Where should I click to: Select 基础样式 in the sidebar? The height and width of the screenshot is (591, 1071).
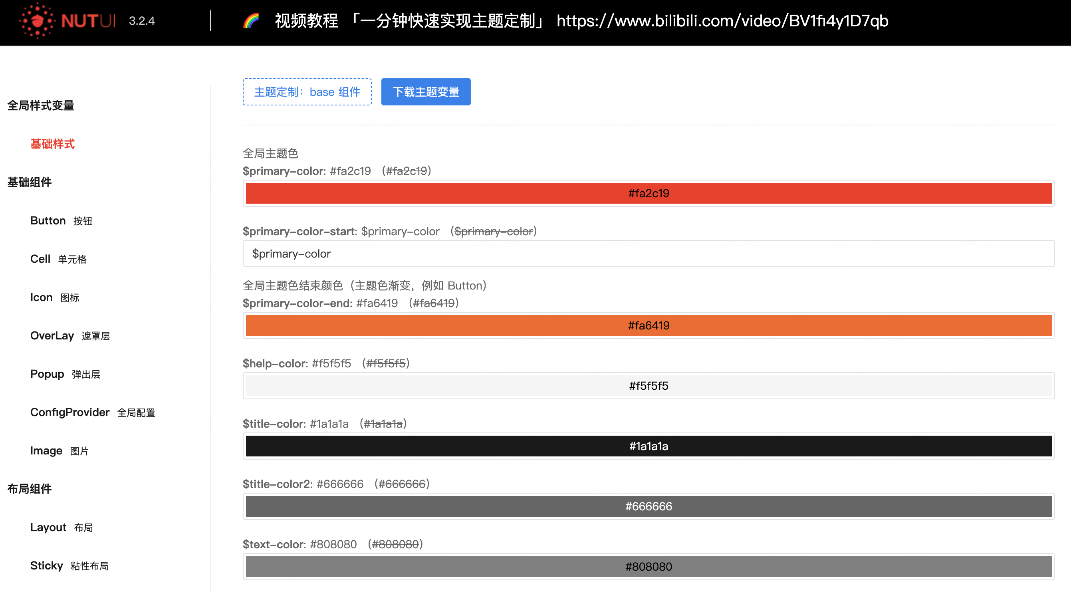[x=52, y=144]
